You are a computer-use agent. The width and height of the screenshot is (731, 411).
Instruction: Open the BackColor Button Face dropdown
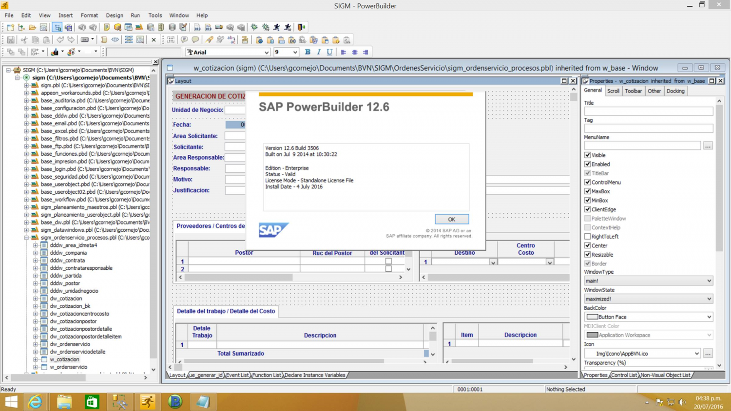point(648,317)
